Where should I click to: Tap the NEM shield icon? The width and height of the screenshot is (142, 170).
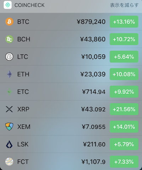(9, 127)
